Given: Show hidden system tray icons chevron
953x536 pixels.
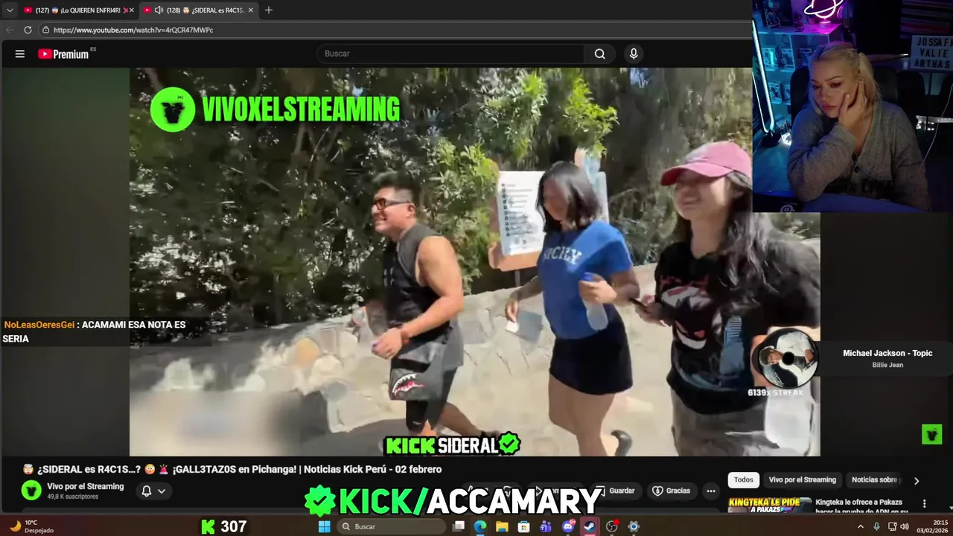Looking at the screenshot, I should [x=861, y=526].
